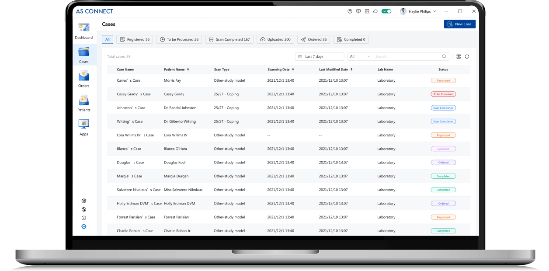Image resolution: width=549 pixels, height=271 pixels.
Task: Sort by Scanning Date column
Action: point(293,69)
